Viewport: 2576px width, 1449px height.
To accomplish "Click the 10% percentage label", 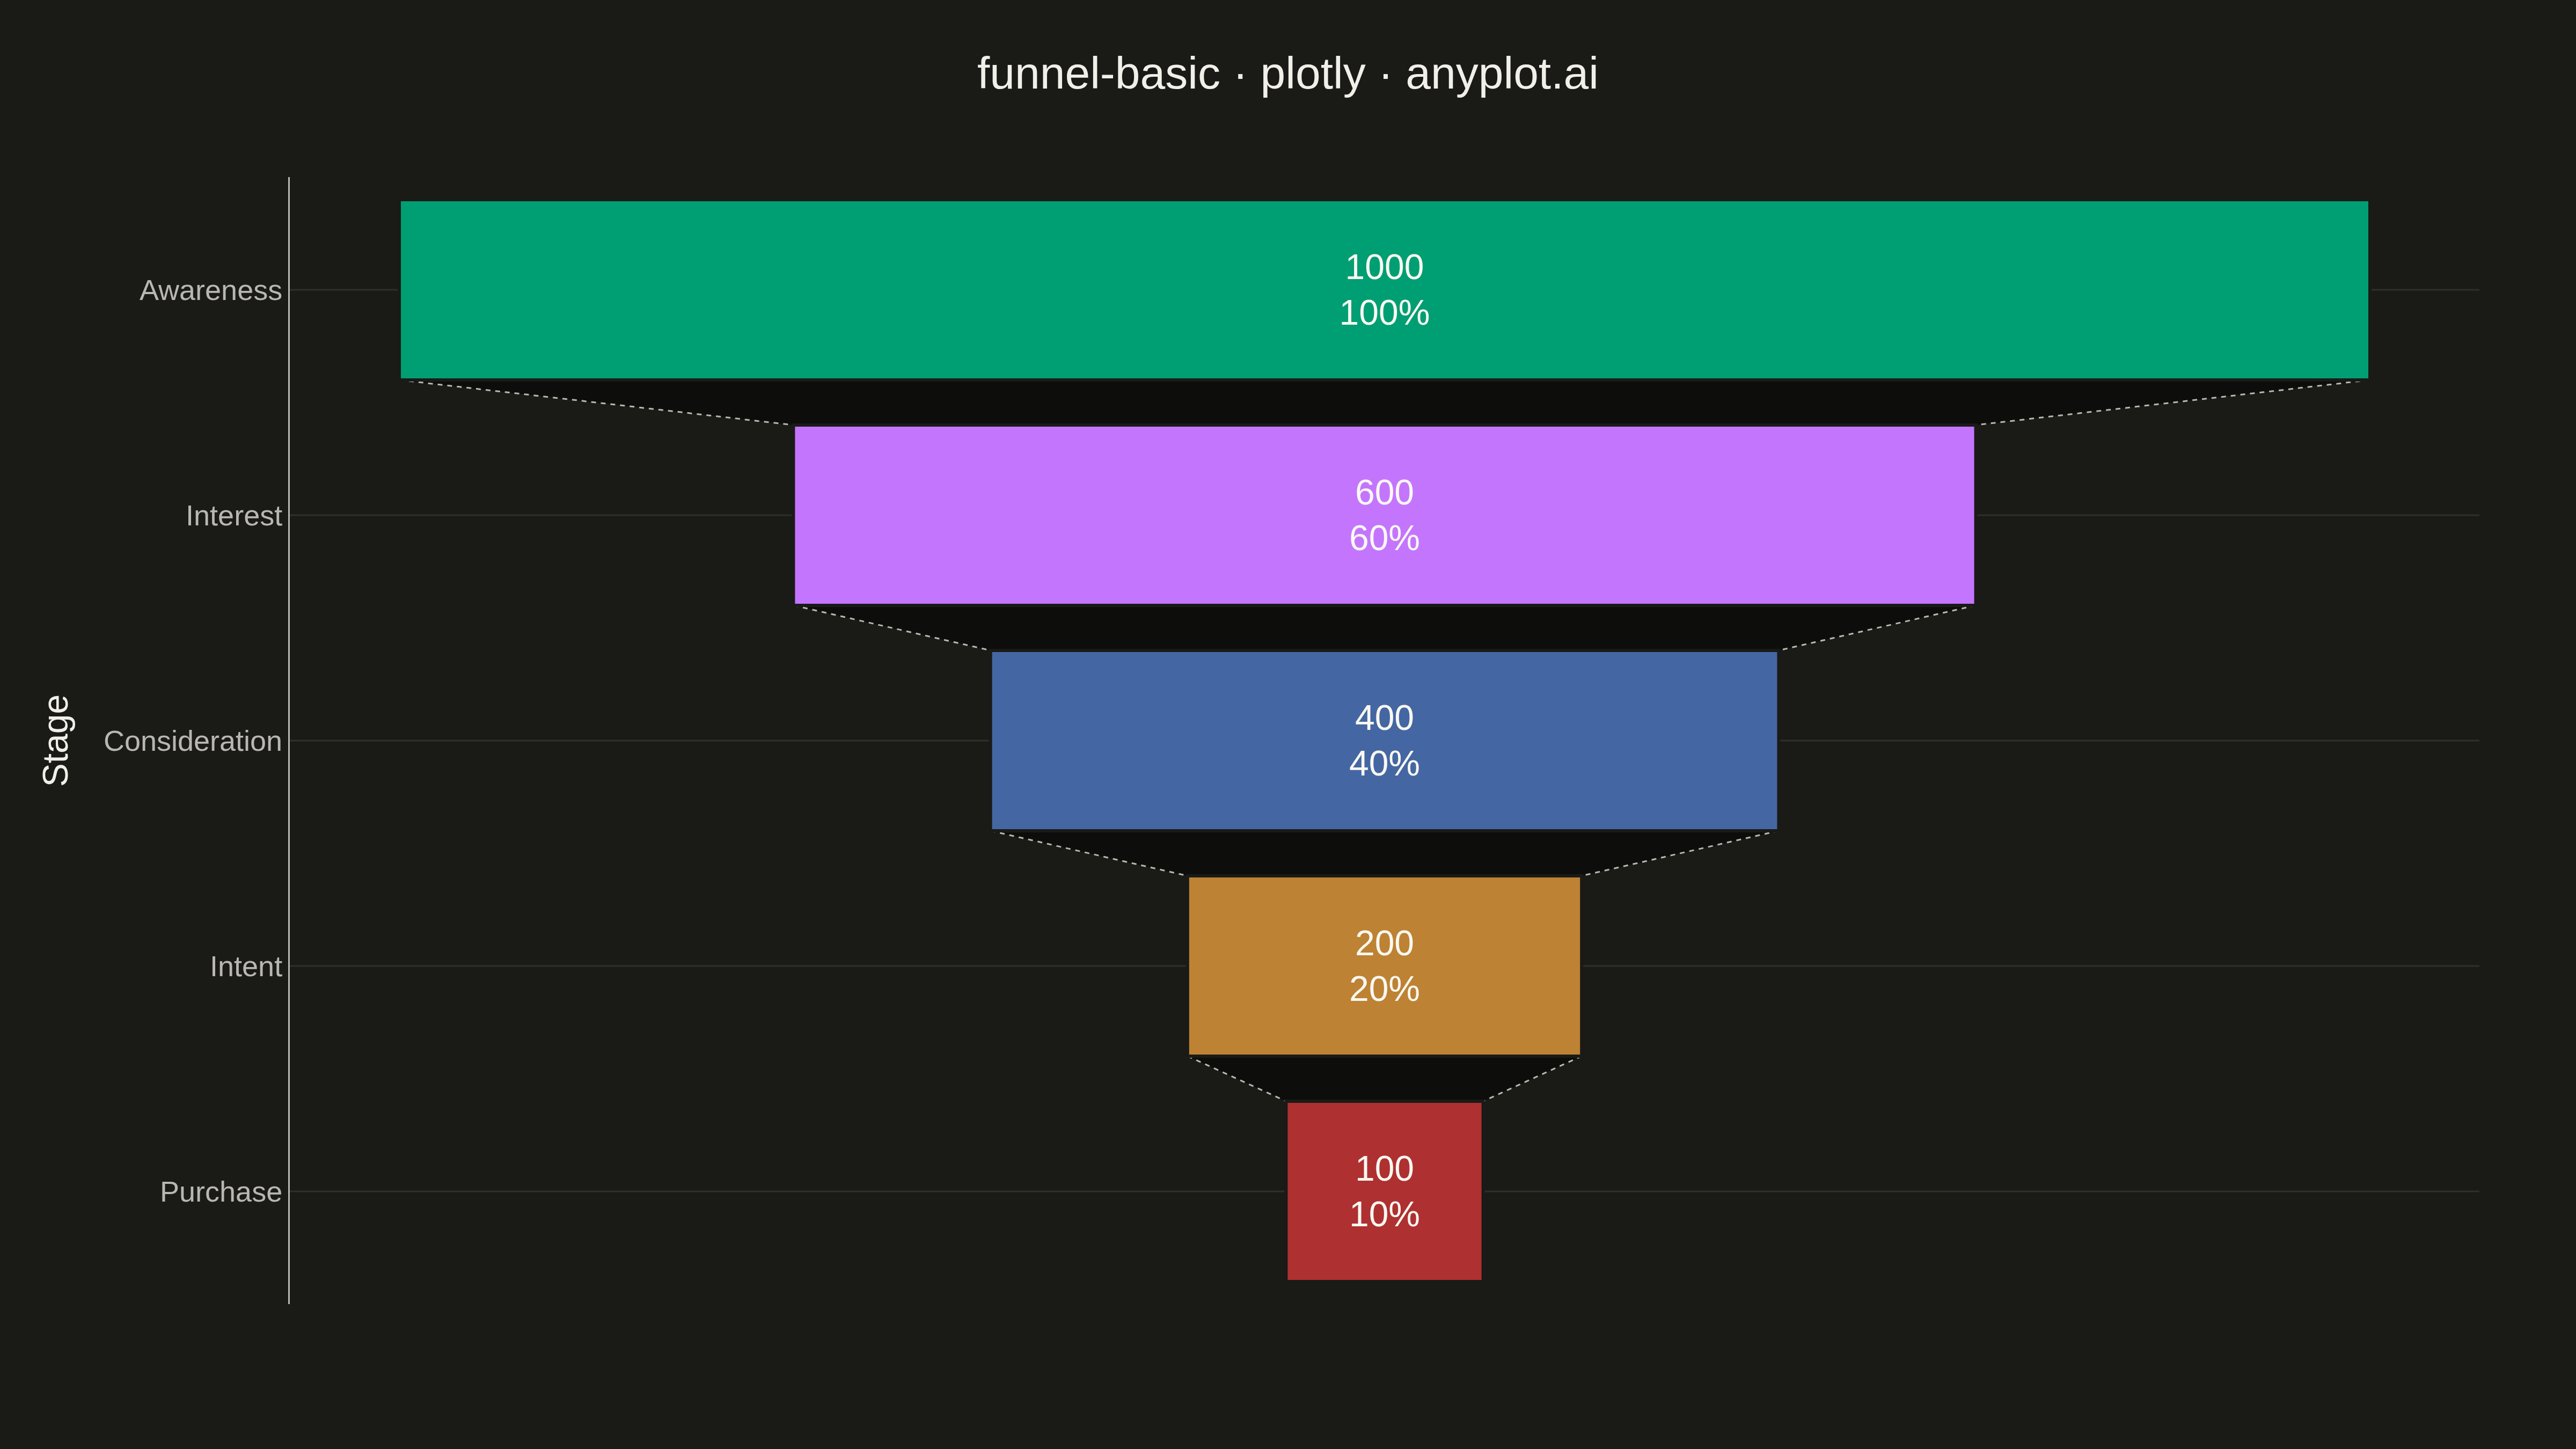I will click(1384, 1214).
